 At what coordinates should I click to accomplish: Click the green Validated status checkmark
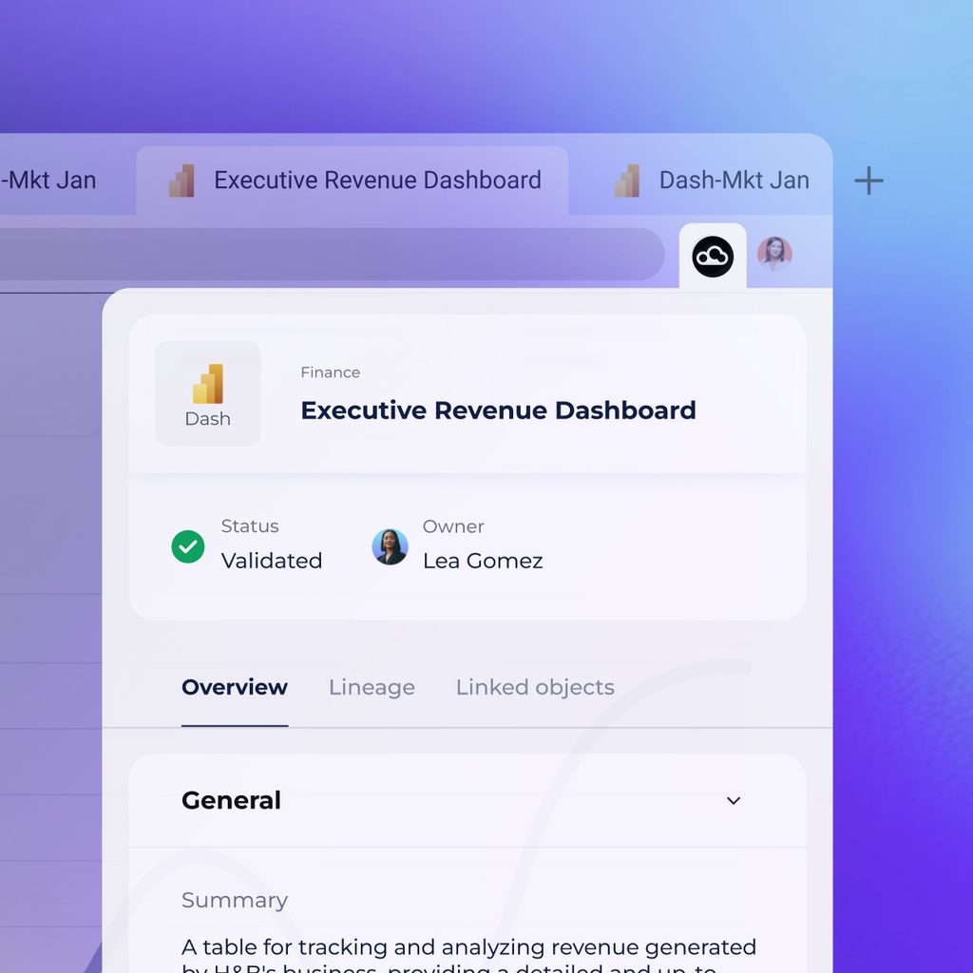pos(188,546)
